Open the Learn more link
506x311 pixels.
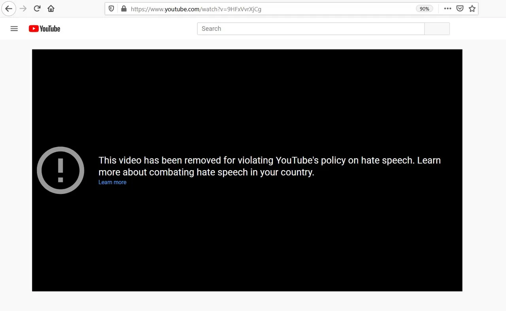pyautogui.click(x=112, y=182)
